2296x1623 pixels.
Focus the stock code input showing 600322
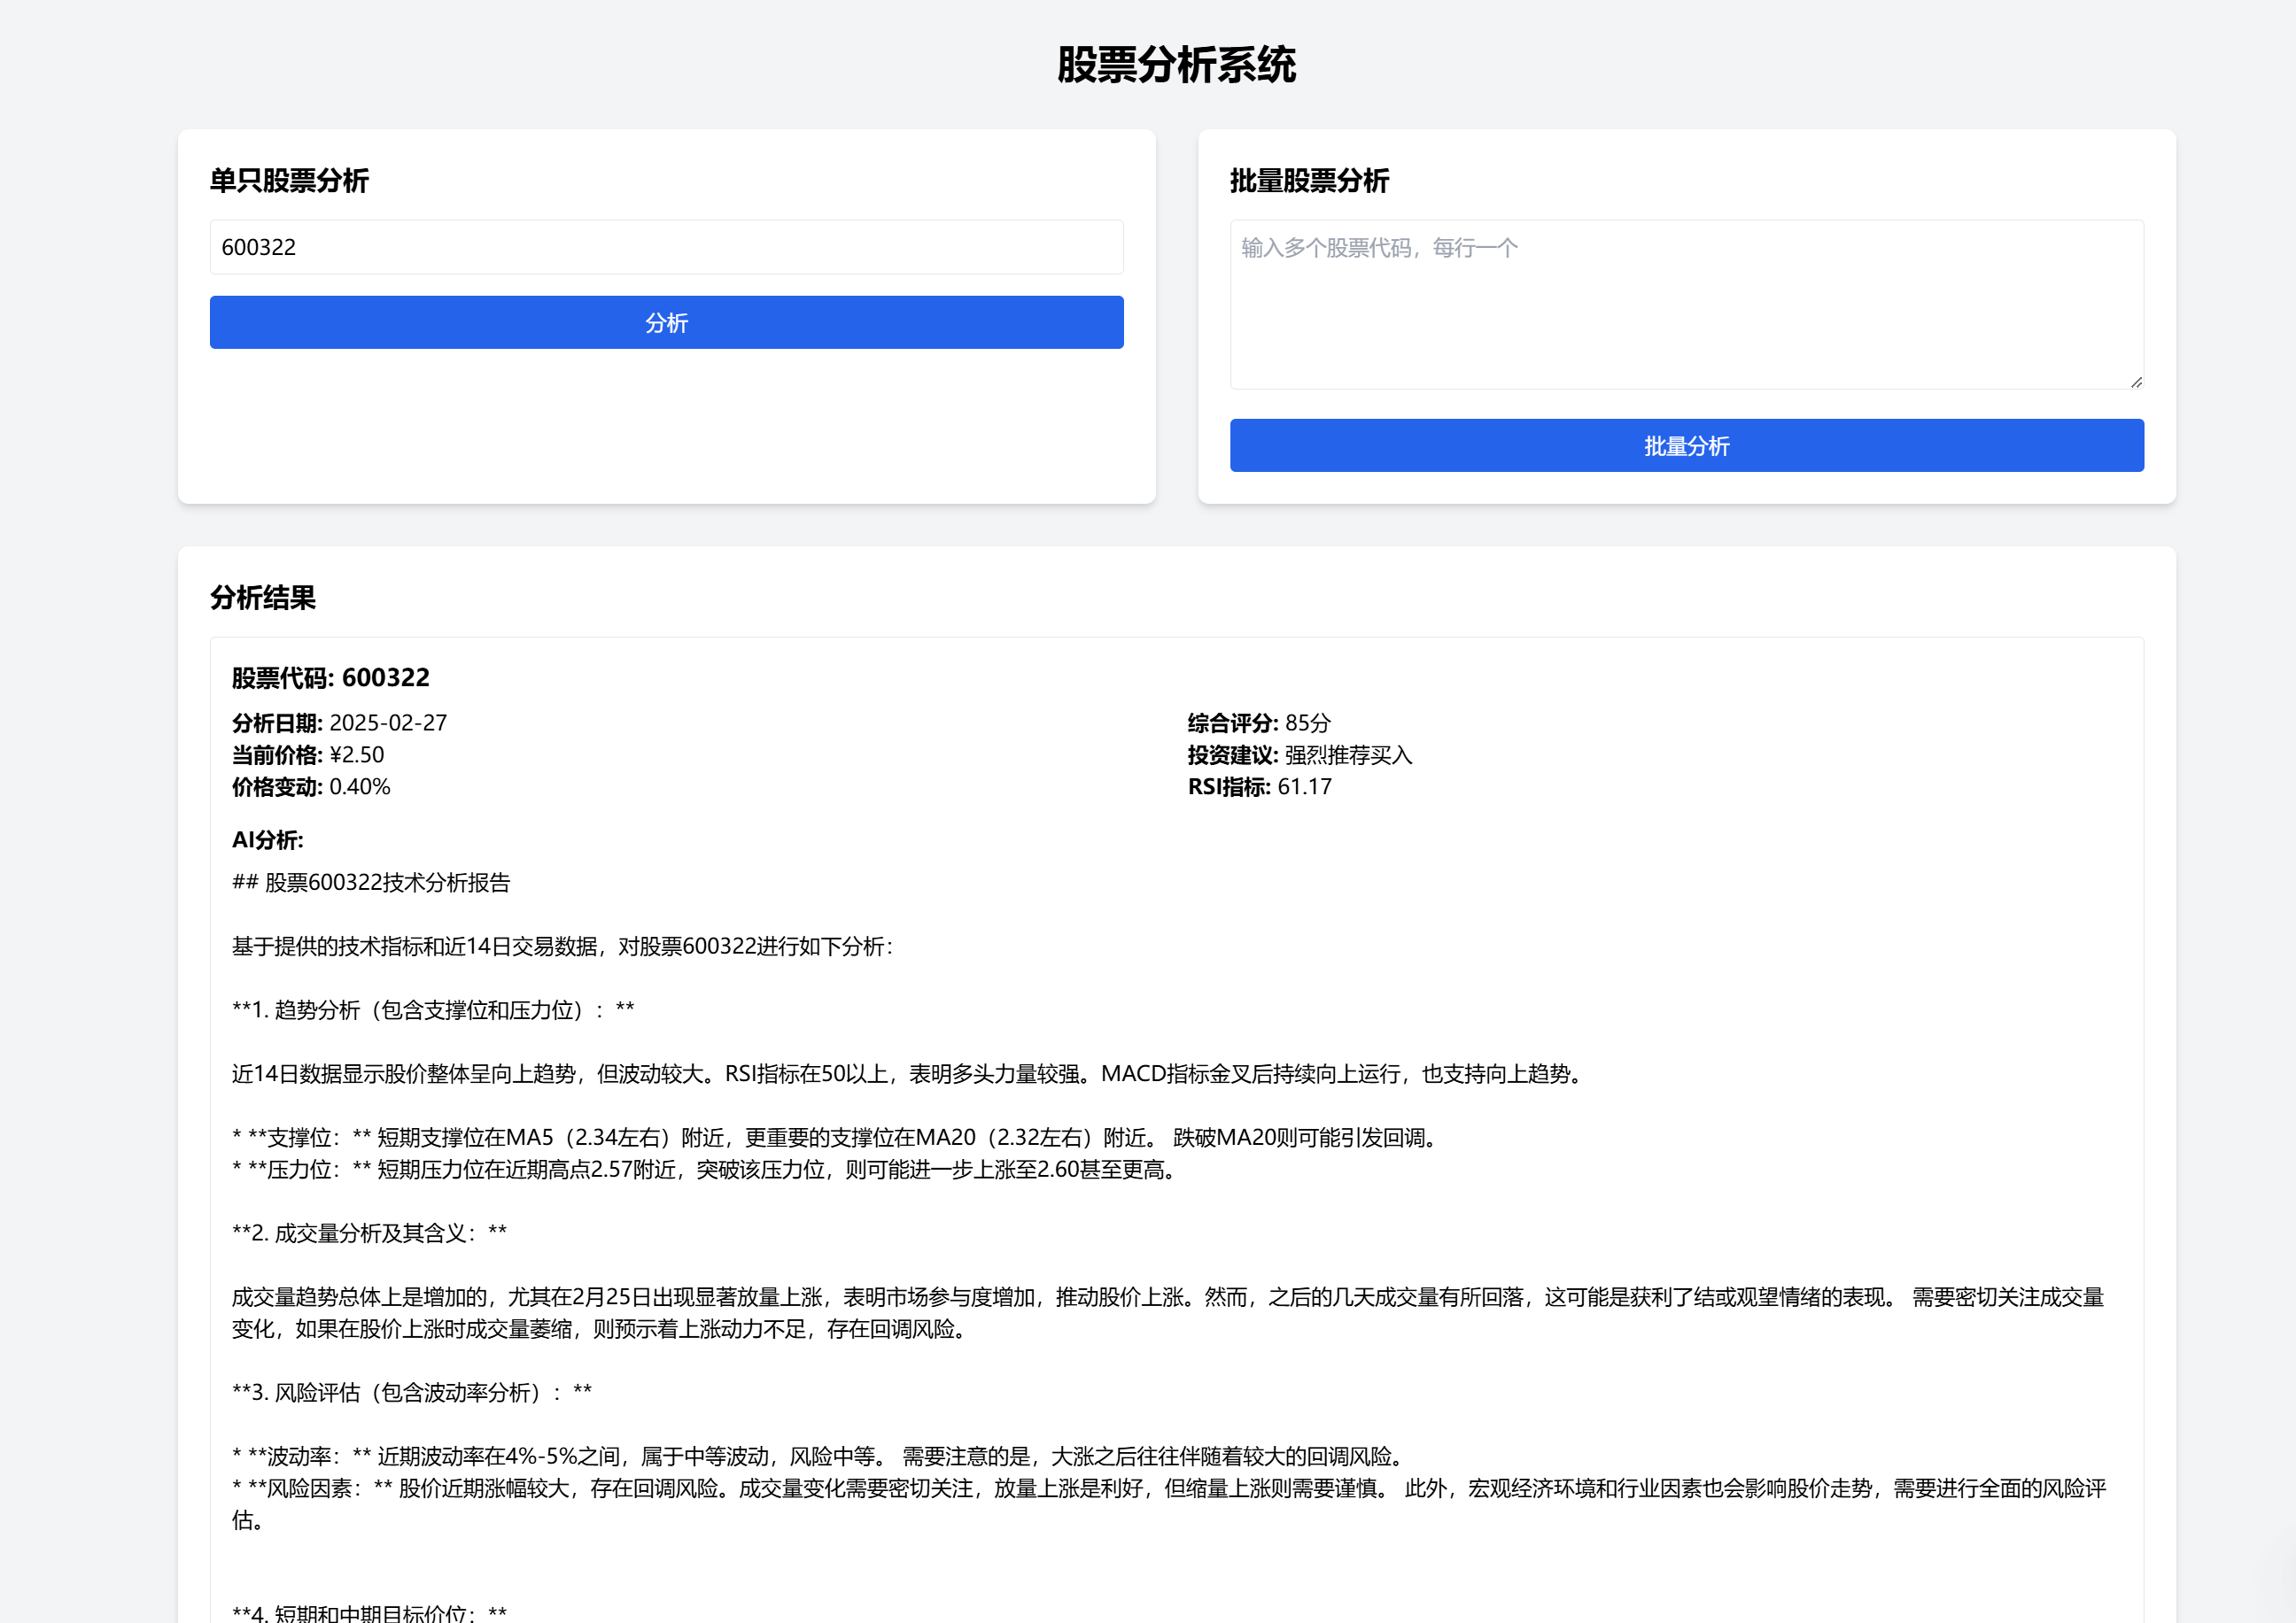(x=666, y=247)
